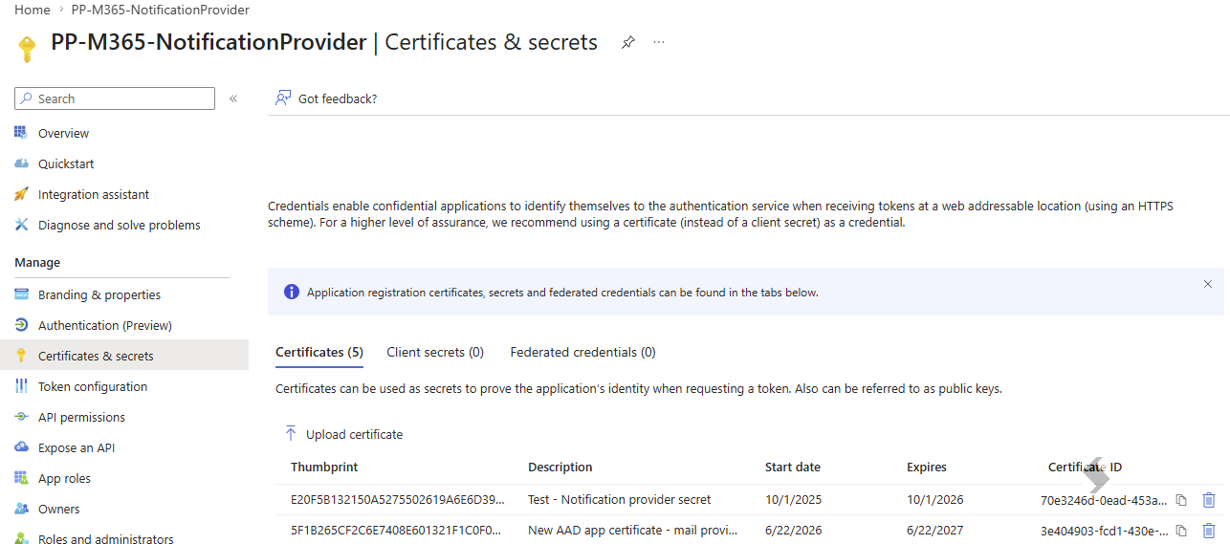Click thumbprint E20F5B132150A5275502619A6E6D39...
The width and height of the screenshot is (1230, 544).
(x=397, y=499)
